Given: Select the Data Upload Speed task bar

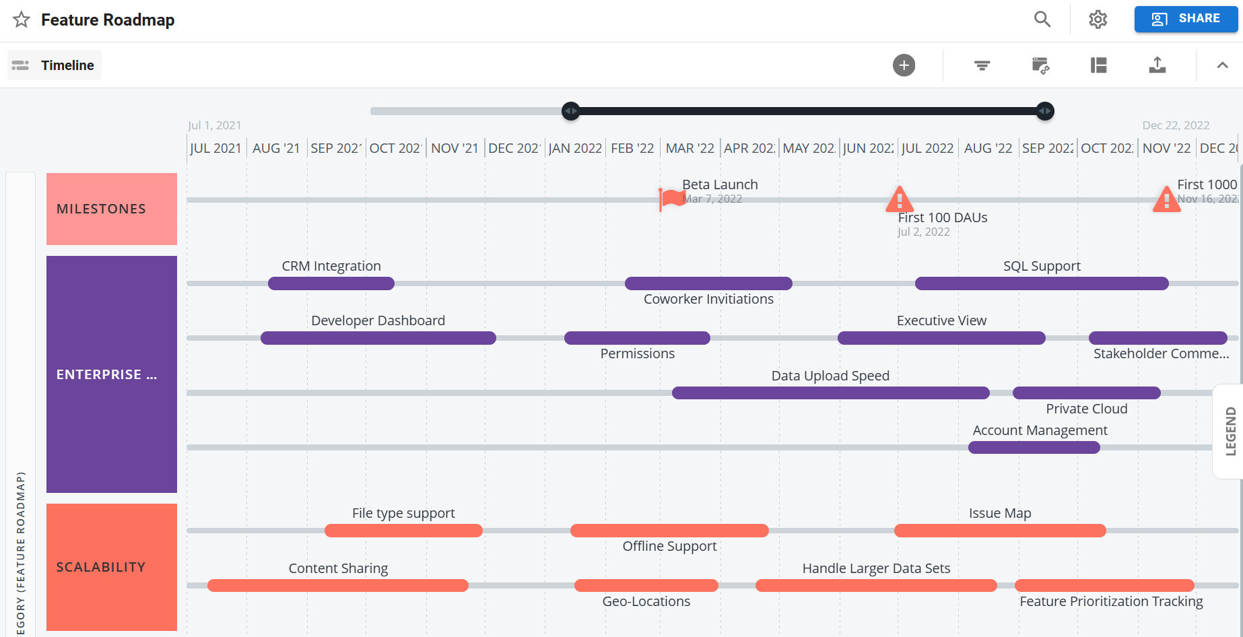Looking at the screenshot, I should (830, 393).
